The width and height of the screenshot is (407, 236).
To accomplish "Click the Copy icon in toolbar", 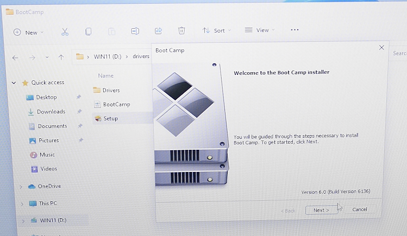I will tap(88, 31).
